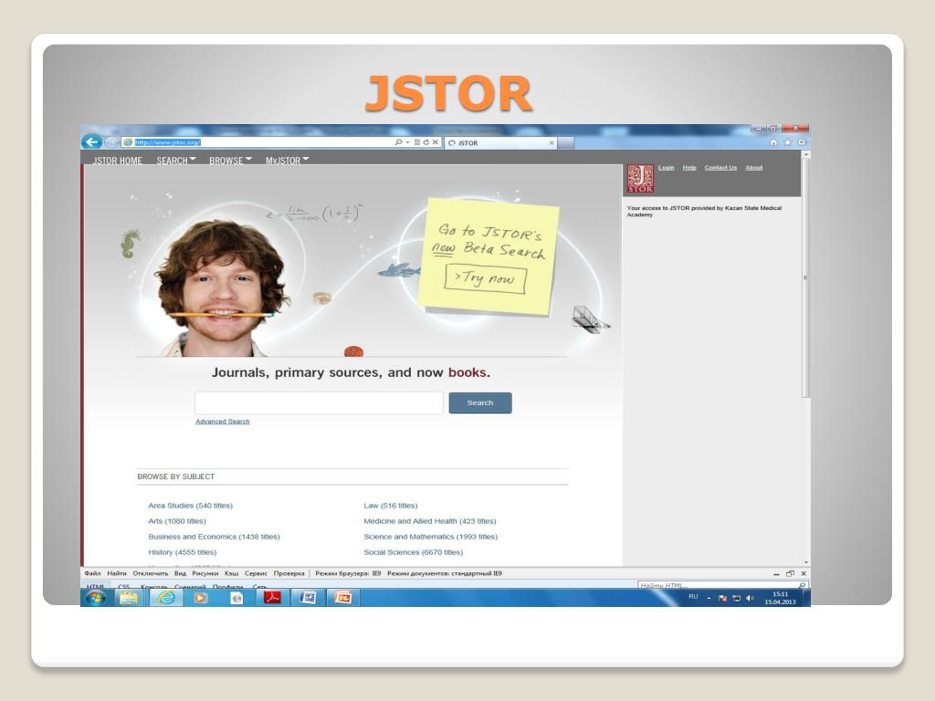Open the Отключить menu in developer tools
The height and width of the screenshot is (701, 935).
coord(151,573)
